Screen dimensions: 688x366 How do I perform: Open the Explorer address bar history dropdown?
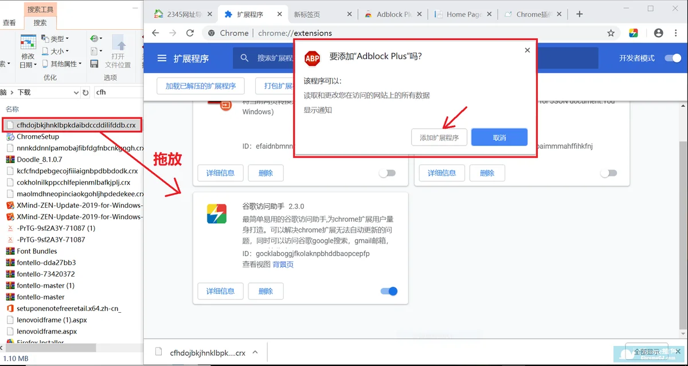tap(76, 92)
